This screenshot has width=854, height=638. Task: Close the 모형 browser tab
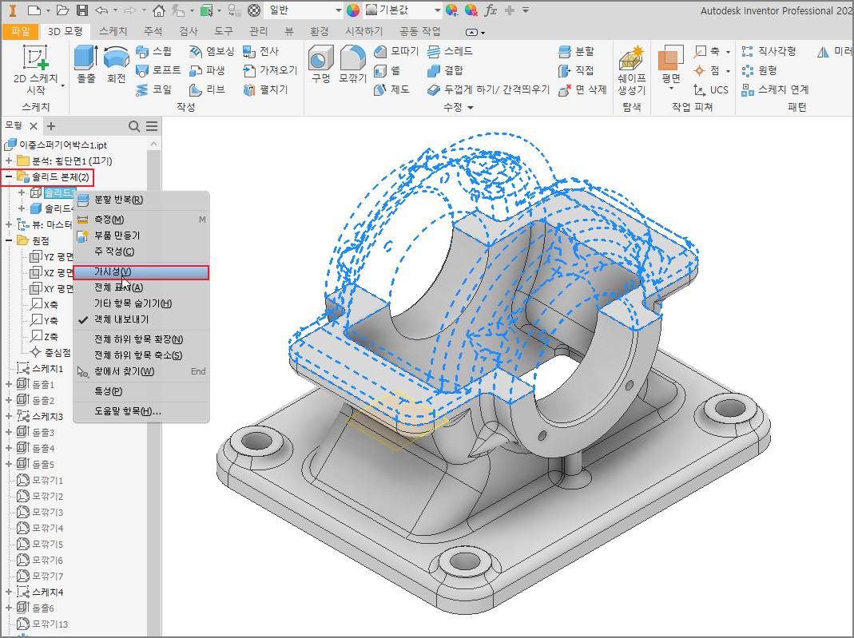click(34, 126)
